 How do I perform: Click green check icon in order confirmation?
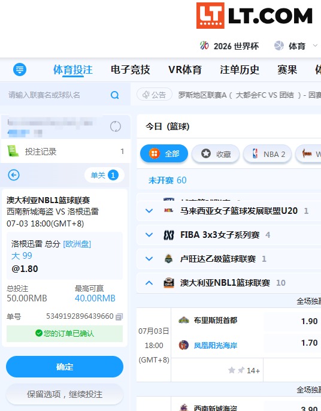39,333
